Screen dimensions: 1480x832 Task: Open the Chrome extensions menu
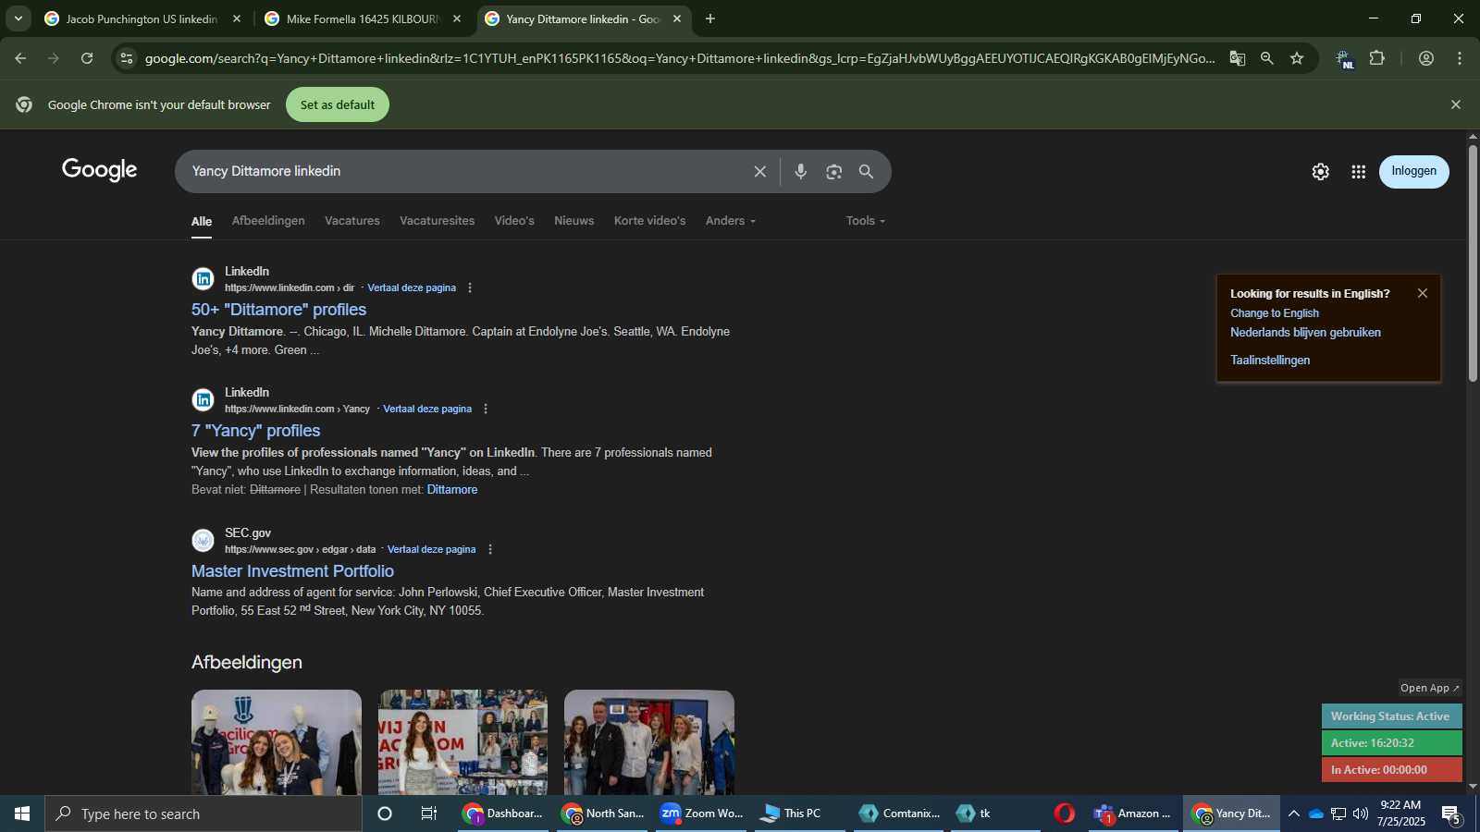[1376, 58]
